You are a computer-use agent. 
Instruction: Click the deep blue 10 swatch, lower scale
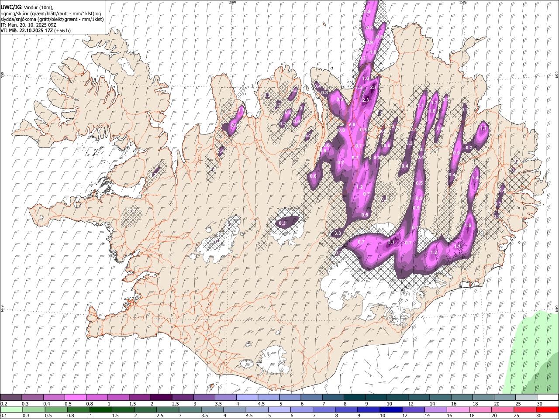click(391, 409)
